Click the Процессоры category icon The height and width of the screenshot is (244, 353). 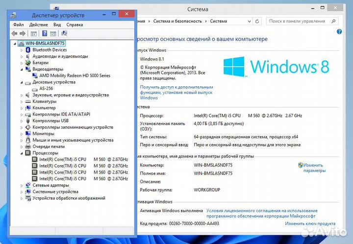(28, 153)
